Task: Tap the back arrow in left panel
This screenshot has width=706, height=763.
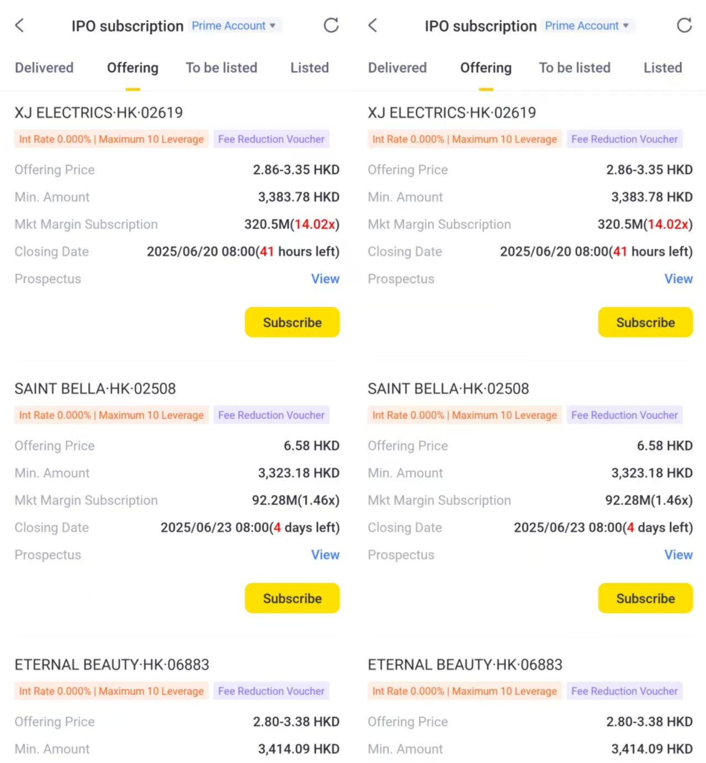Action: pos(20,25)
